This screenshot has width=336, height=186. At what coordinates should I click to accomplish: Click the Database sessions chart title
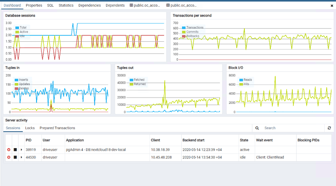coord(20,16)
